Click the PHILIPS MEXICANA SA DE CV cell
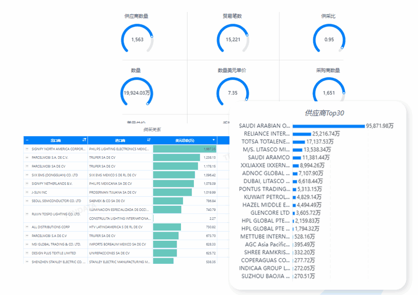The height and width of the screenshot is (295, 418). 120,184
